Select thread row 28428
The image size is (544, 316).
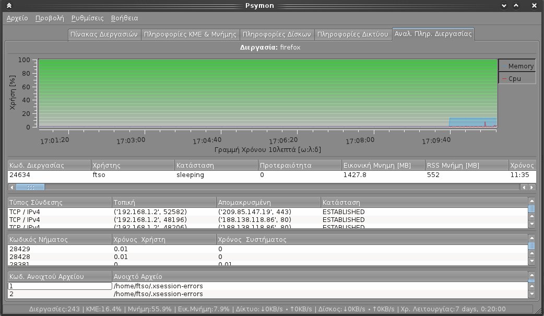point(267,257)
